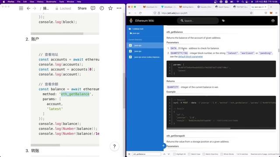Open the Firefox Edit menu
The width and height of the screenshot is (280, 157).
(25, 2)
